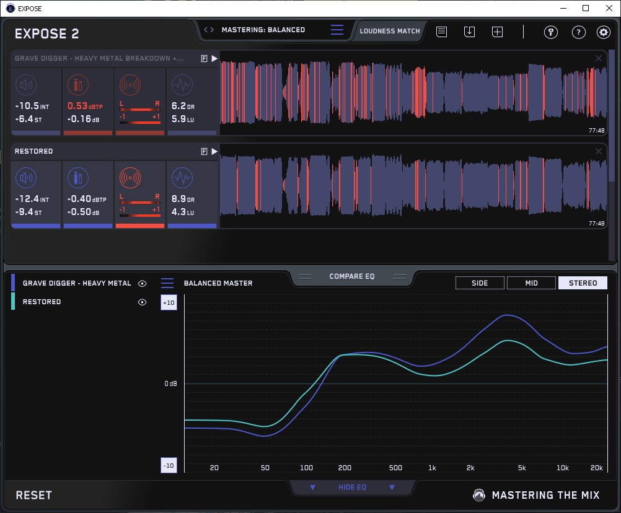Toggle visibility of Restored EQ curve
The height and width of the screenshot is (513, 621).
tap(142, 302)
